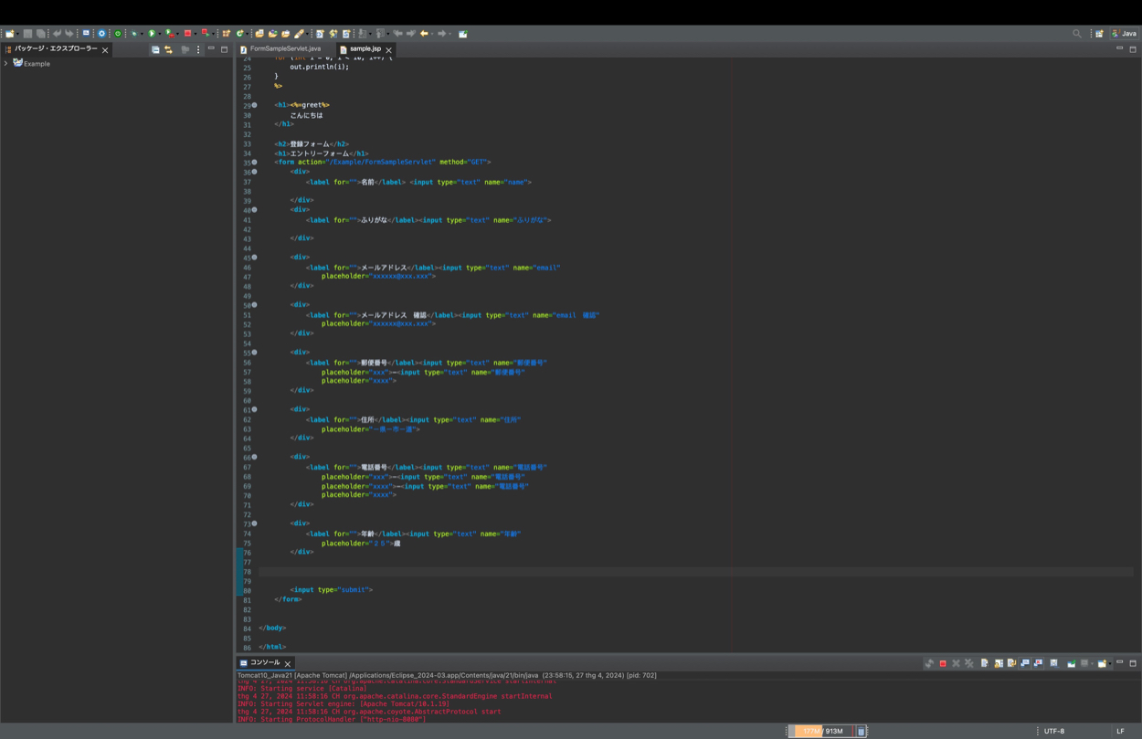Viewport: 1142px width, 739px height.
Task: Collapse all in Package Explorer
Action: [155, 49]
